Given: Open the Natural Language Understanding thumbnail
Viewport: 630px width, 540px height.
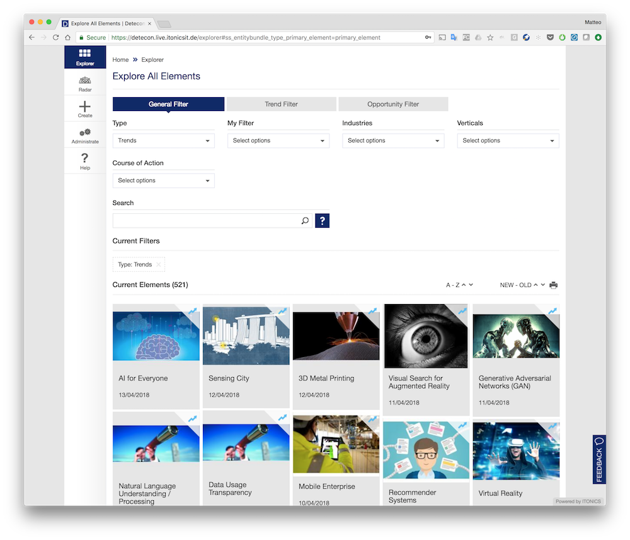Looking at the screenshot, I should (x=156, y=443).
